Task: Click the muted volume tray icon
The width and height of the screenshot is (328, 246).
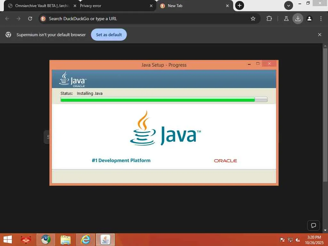Action: [x=298, y=240]
